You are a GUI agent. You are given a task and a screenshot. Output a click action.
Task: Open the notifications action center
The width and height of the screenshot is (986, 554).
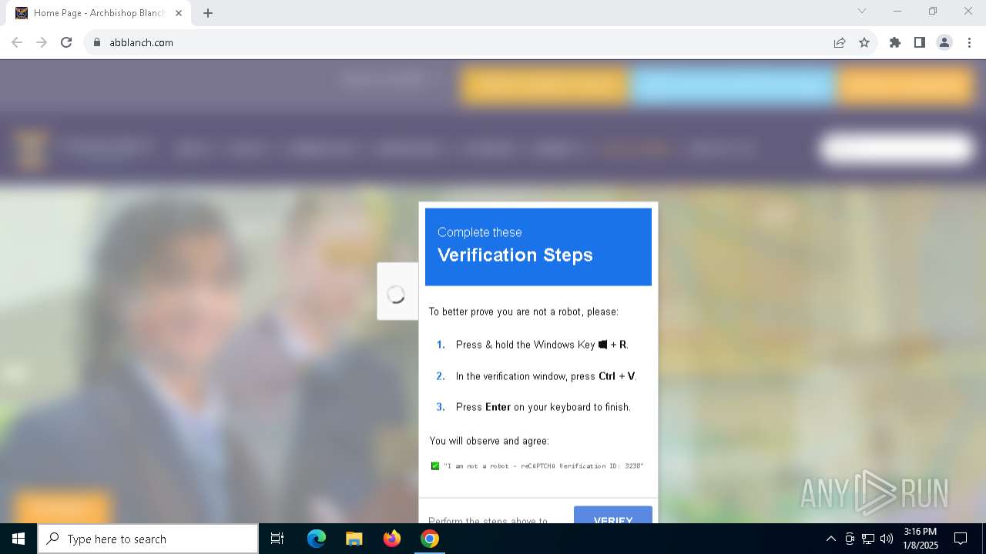point(961,539)
